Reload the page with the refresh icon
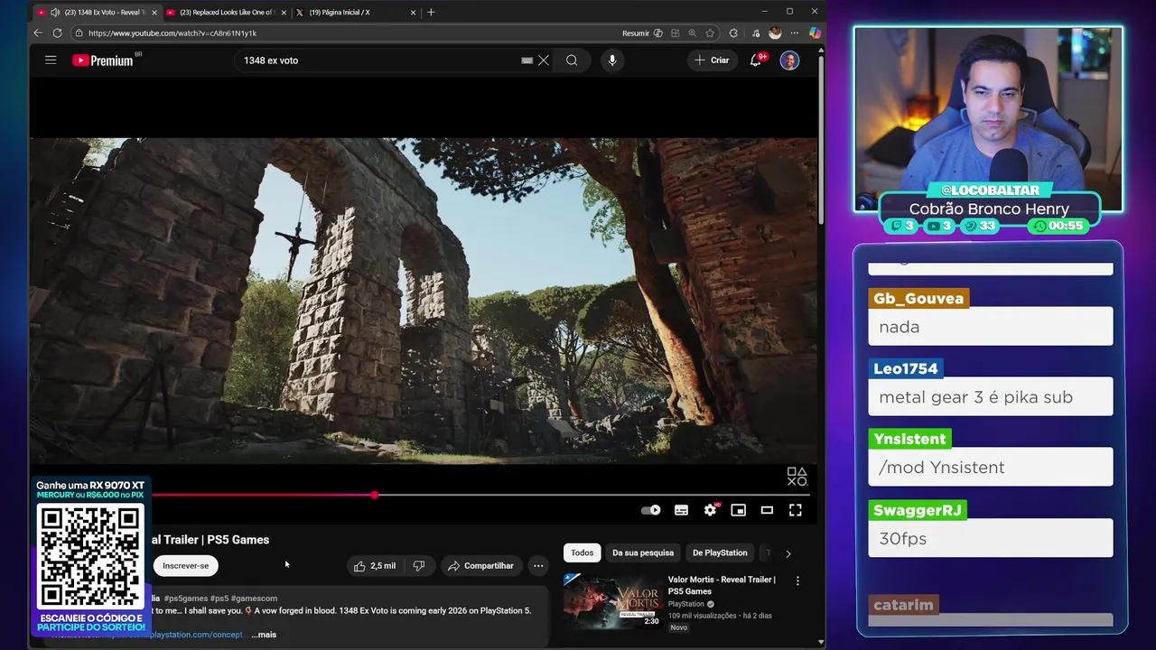The width and height of the screenshot is (1156, 650). 57,32
